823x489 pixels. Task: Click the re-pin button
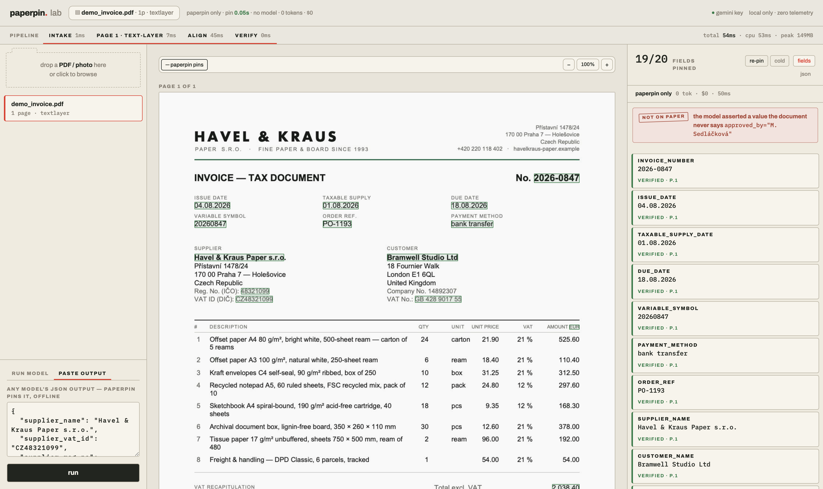[756, 61]
